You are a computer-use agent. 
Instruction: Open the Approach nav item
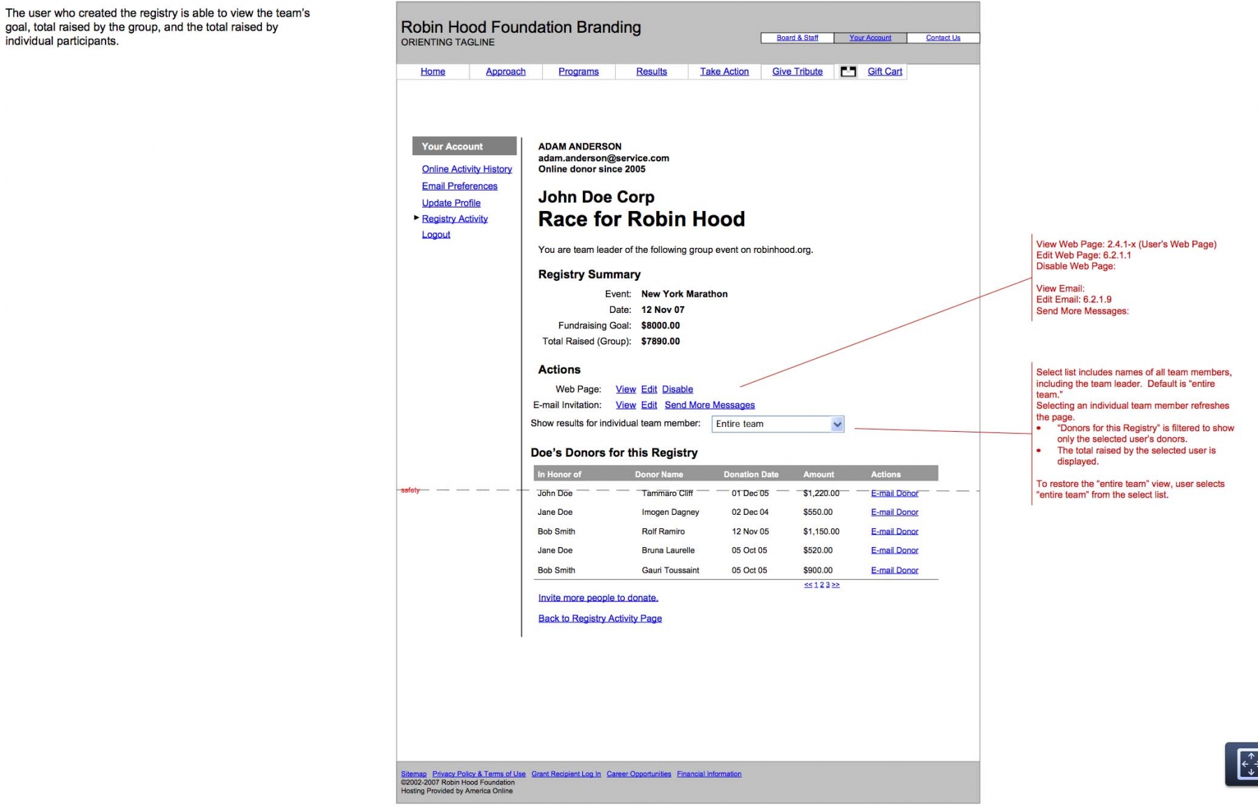(505, 71)
